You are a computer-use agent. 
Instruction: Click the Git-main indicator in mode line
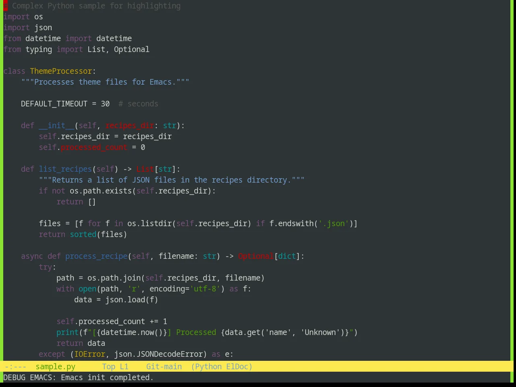pos(164,366)
